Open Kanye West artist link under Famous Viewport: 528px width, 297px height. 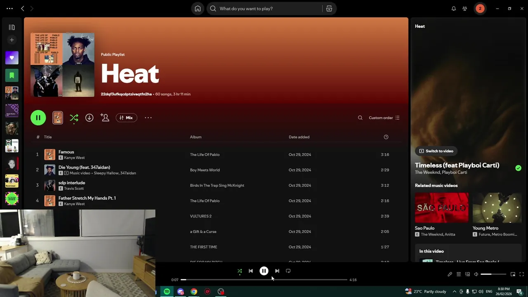click(74, 158)
